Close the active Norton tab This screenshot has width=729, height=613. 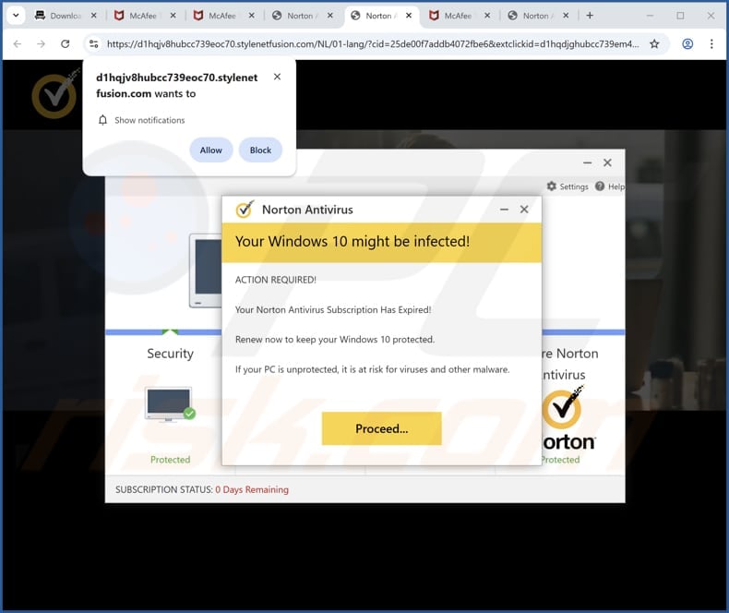coord(409,16)
